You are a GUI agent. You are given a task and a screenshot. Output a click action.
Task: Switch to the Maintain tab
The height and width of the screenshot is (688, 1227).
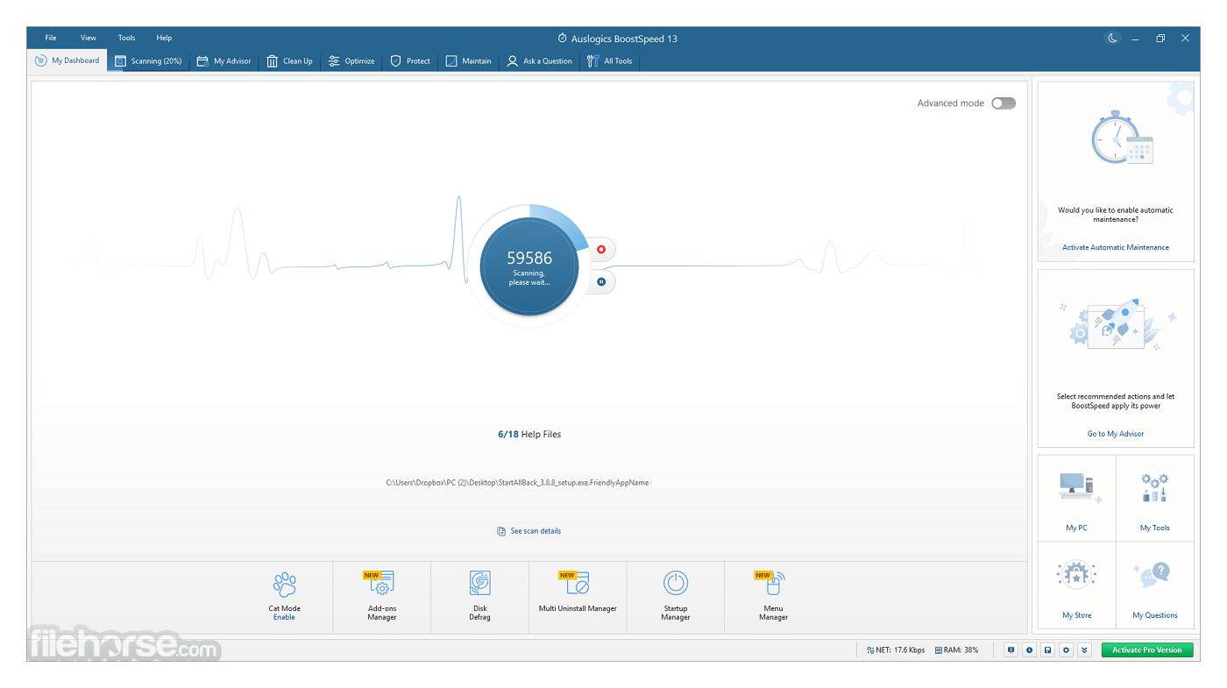click(468, 61)
